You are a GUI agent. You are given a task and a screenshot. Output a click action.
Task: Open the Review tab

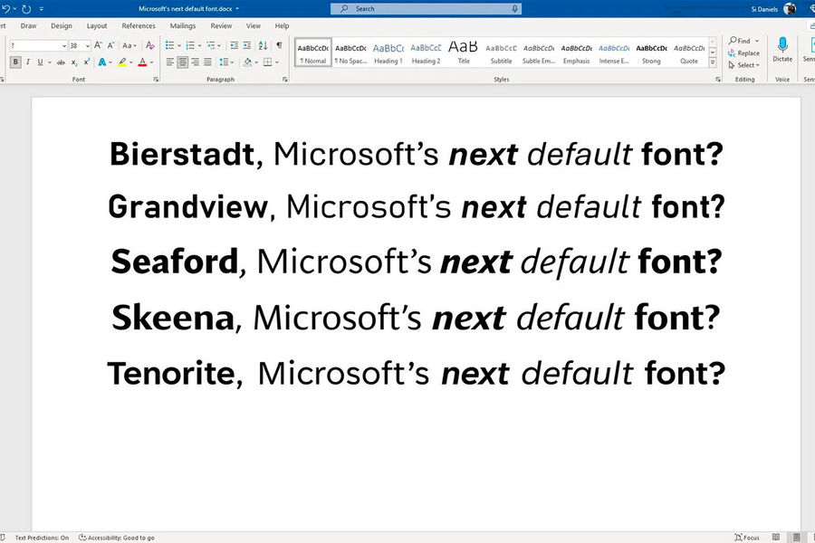(221, 25)
